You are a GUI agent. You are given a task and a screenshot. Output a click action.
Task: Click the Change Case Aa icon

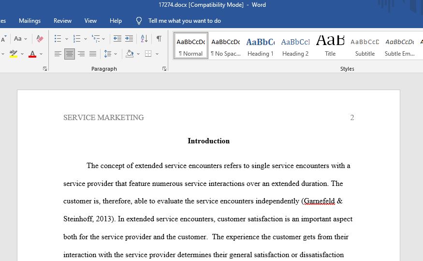(18, 39)
